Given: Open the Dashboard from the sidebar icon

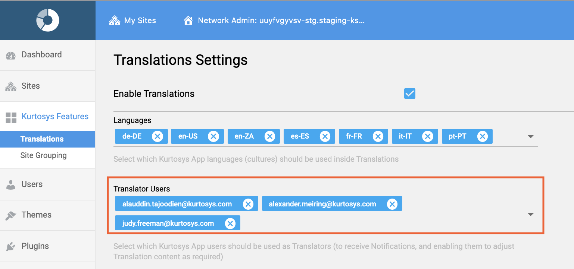Looking at the screenshot, I should pos(10,54).
